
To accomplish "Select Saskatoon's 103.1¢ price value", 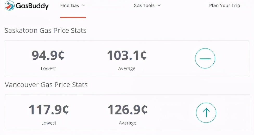I will (127, 55).
